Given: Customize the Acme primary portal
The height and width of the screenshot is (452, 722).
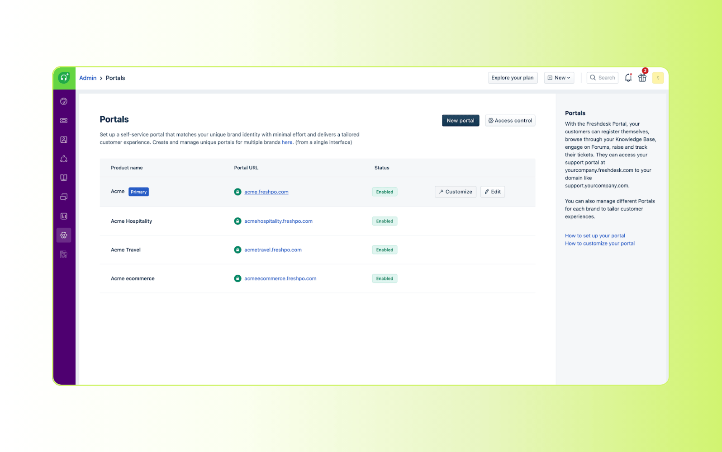Looking at the screenshot, I should coord(456,192).
